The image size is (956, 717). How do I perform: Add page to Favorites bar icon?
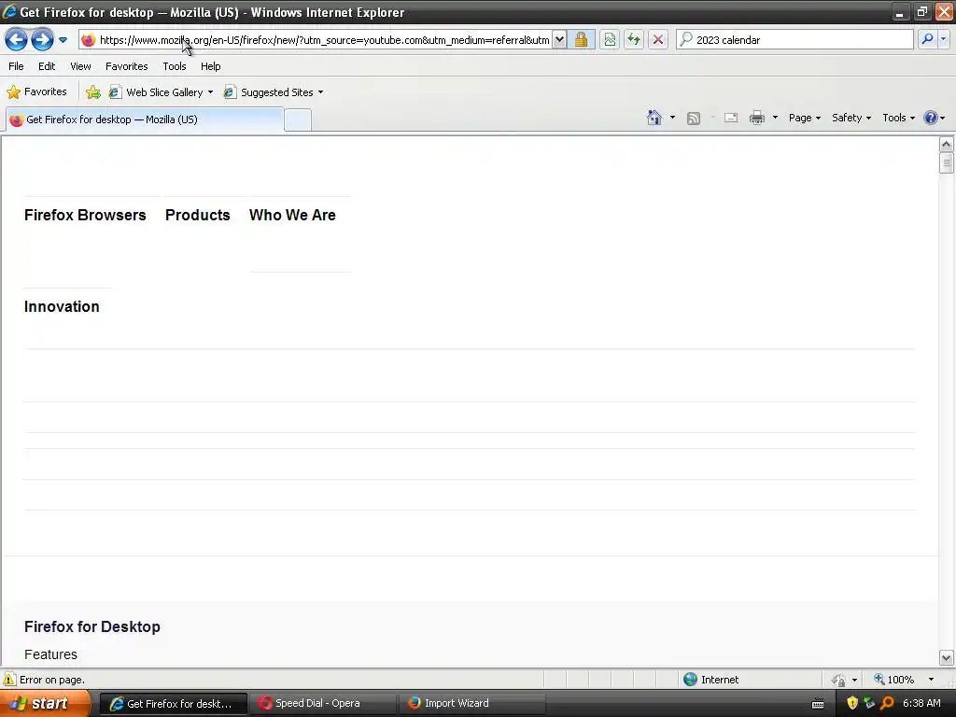coord(93,92)
